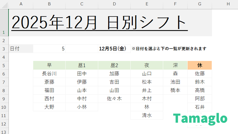Select row 13 header number

click(x=4, y=132)
